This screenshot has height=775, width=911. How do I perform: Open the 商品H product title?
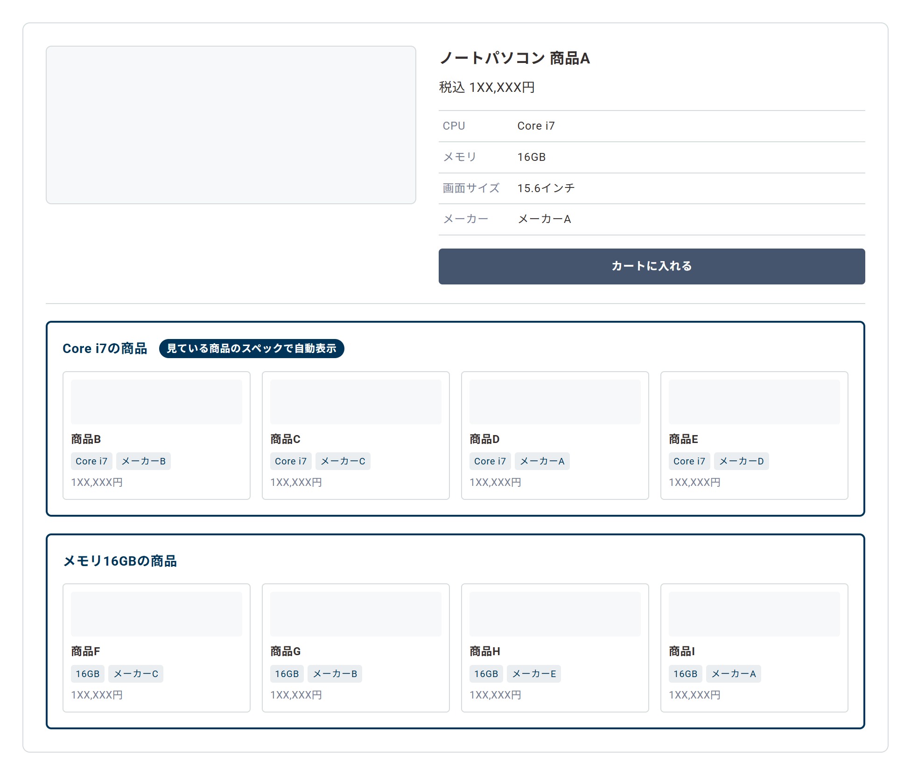click(x=485, y=651)
